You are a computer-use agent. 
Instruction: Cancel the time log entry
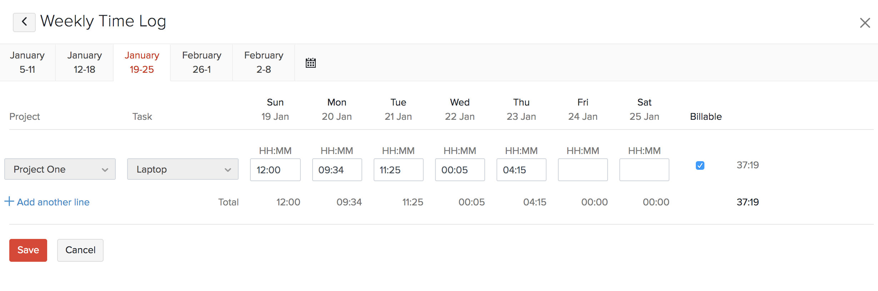click(x=80, y=250)
